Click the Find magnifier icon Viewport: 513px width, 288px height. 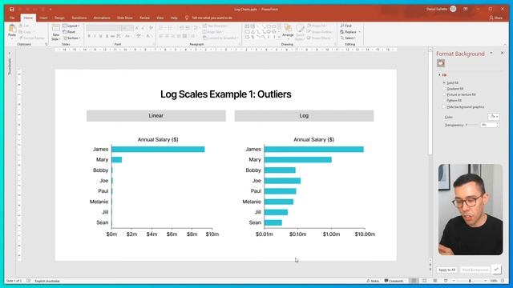[342, 26]
